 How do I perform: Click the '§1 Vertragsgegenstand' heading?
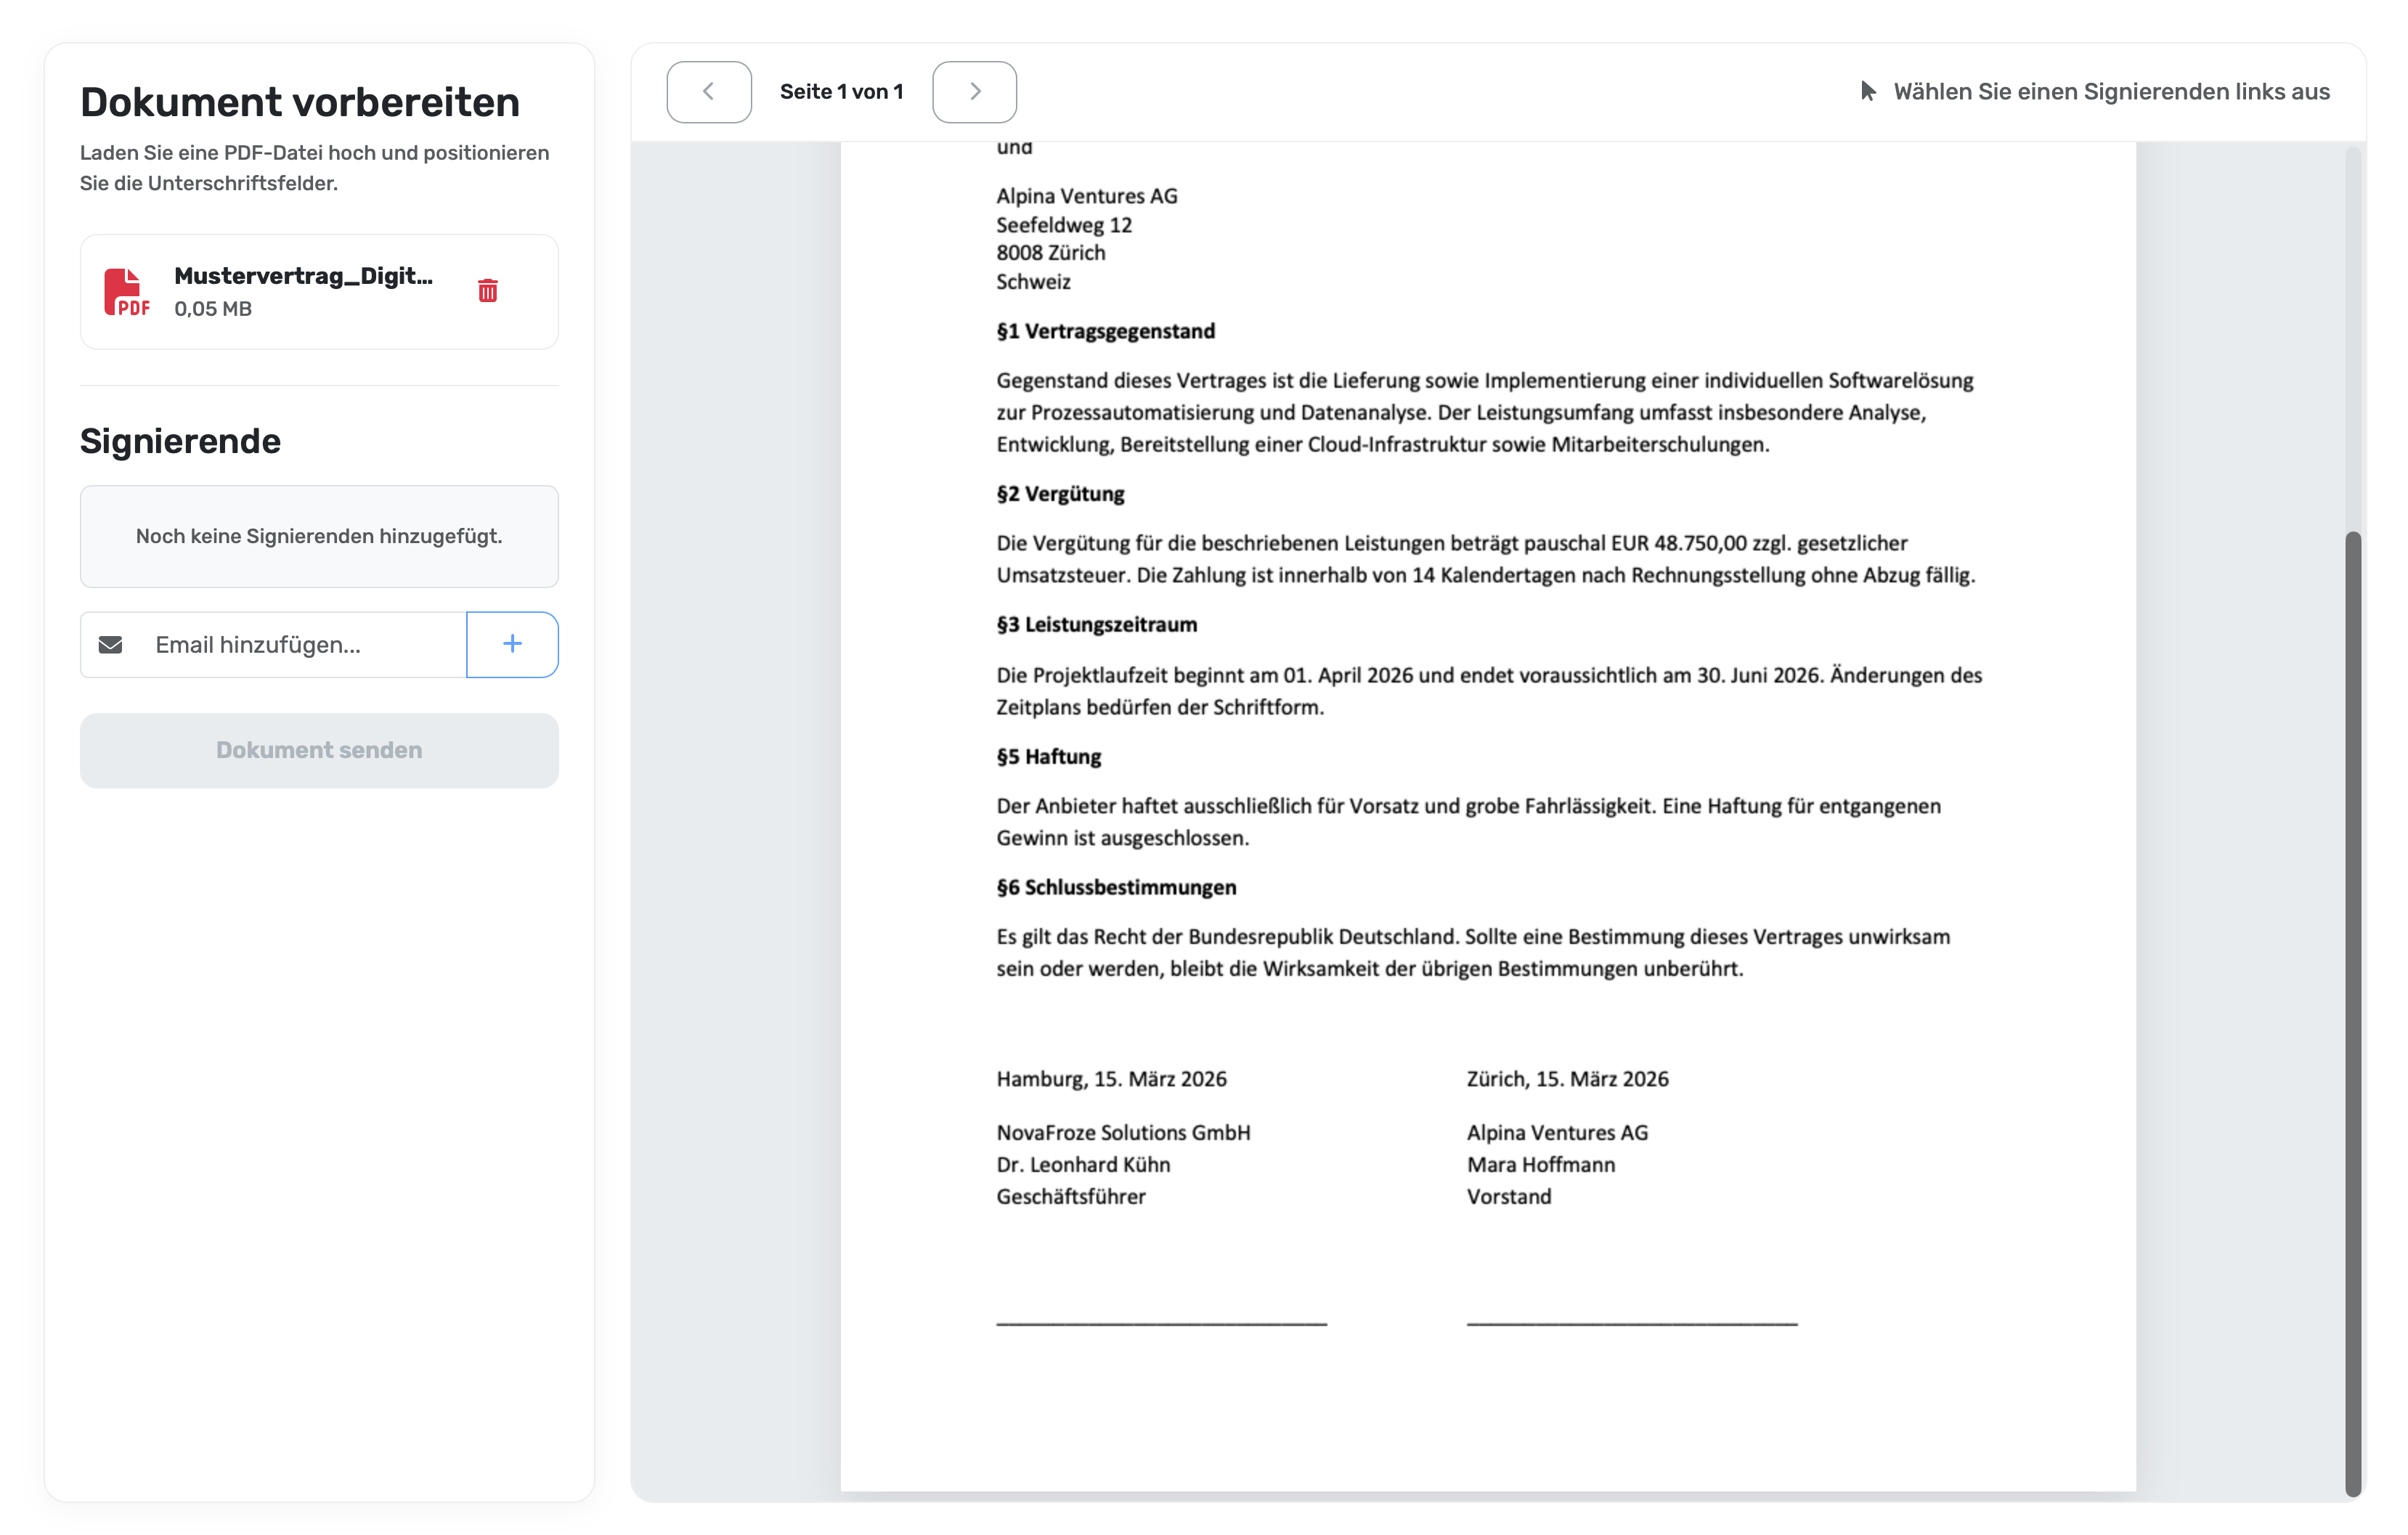click(1105, 331)
